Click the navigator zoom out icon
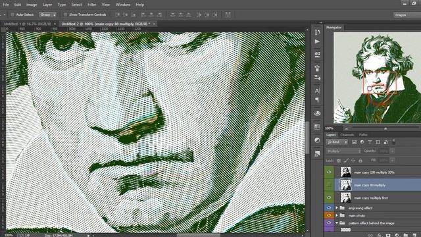 347,129
